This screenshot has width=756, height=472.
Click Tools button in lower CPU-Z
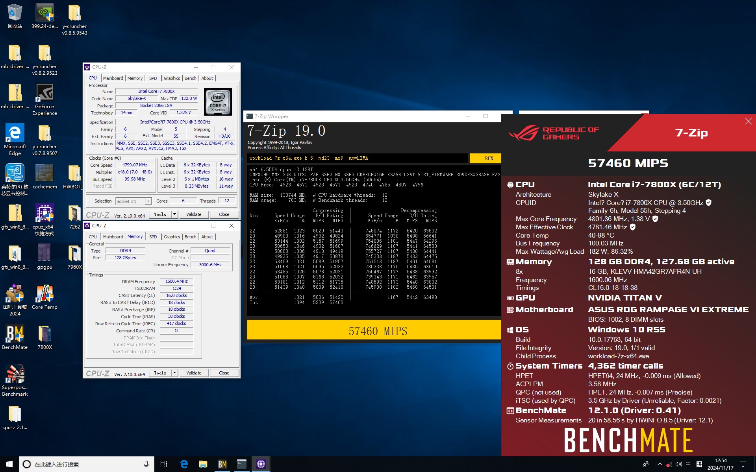[x=160, y=373]
